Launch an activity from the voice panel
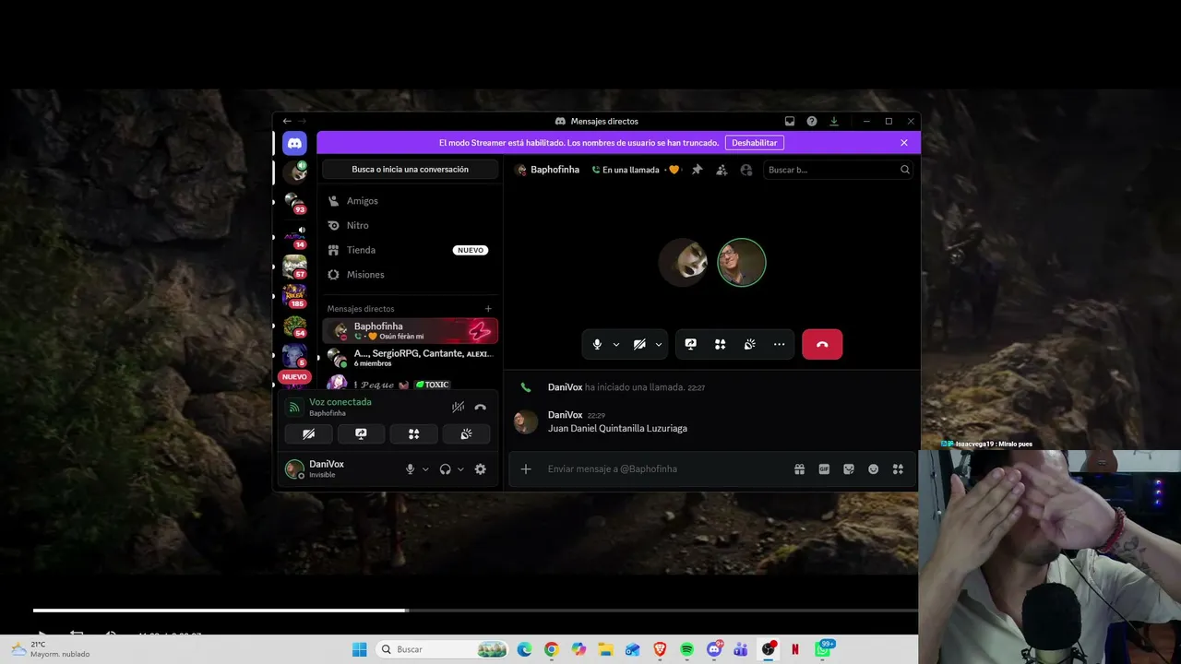This screenshot has width=1181, height=664. [x=414, y=433]
